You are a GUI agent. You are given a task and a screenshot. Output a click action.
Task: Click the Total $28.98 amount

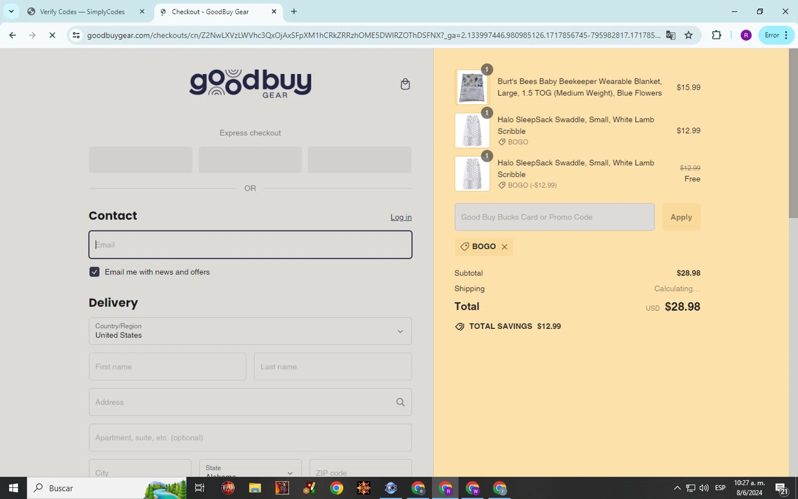tap(682, 307)
